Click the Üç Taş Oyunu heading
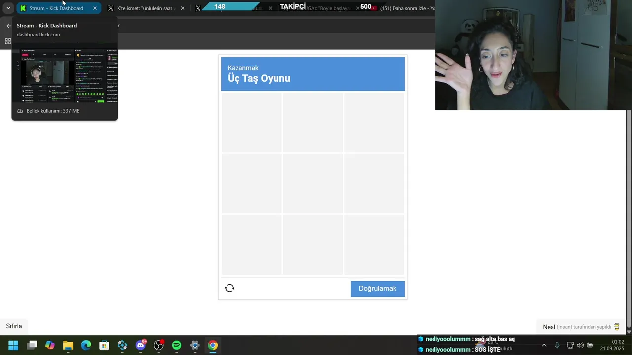The height and width of the screenshot is (355, 632). [x=259, y=78]
